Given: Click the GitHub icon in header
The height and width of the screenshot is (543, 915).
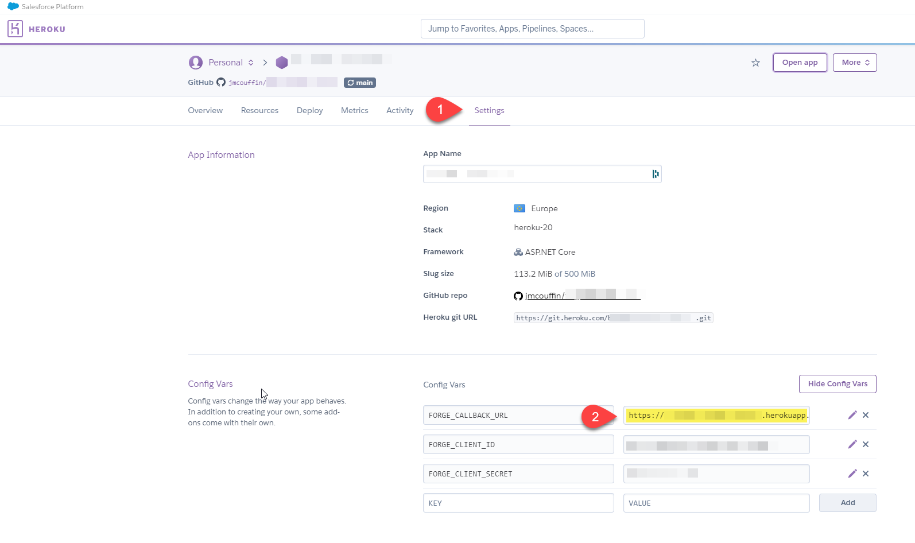Looking at the screenshot, I should [x=221, y=83].
